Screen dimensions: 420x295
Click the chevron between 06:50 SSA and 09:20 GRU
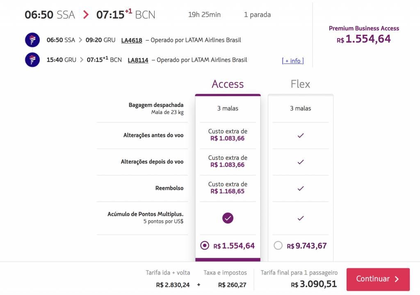coord(80,40)
